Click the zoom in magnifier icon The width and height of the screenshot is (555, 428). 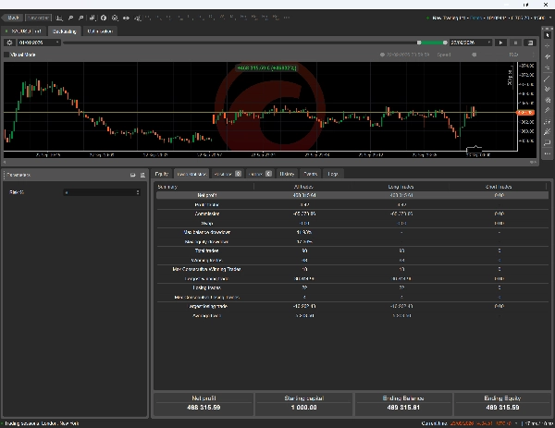point(70,18)
